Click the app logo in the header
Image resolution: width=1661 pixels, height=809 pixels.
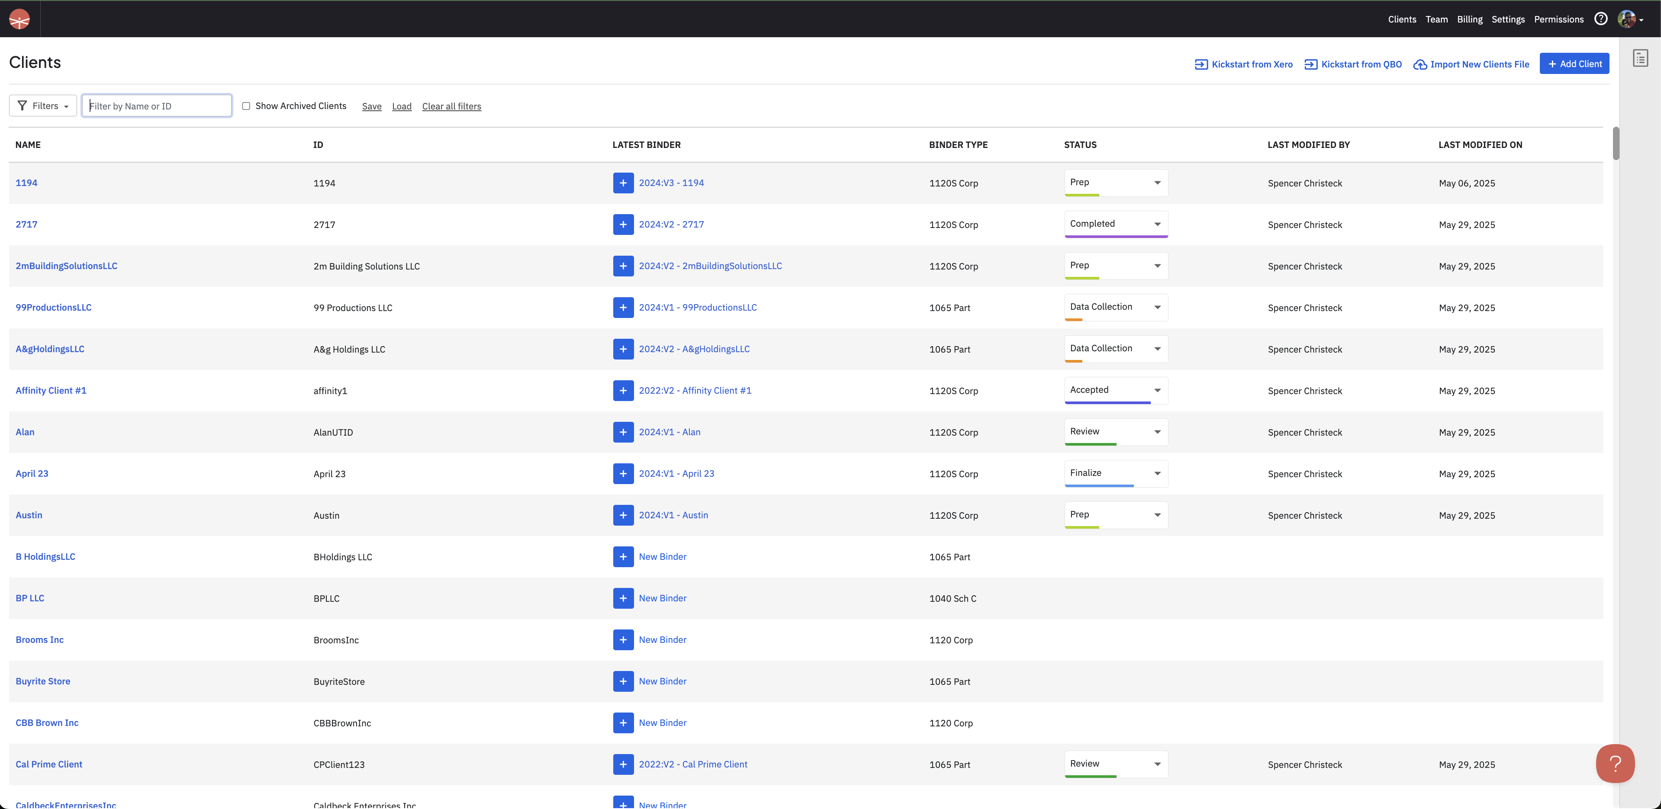pyautogui.click(x=19, y=19)
